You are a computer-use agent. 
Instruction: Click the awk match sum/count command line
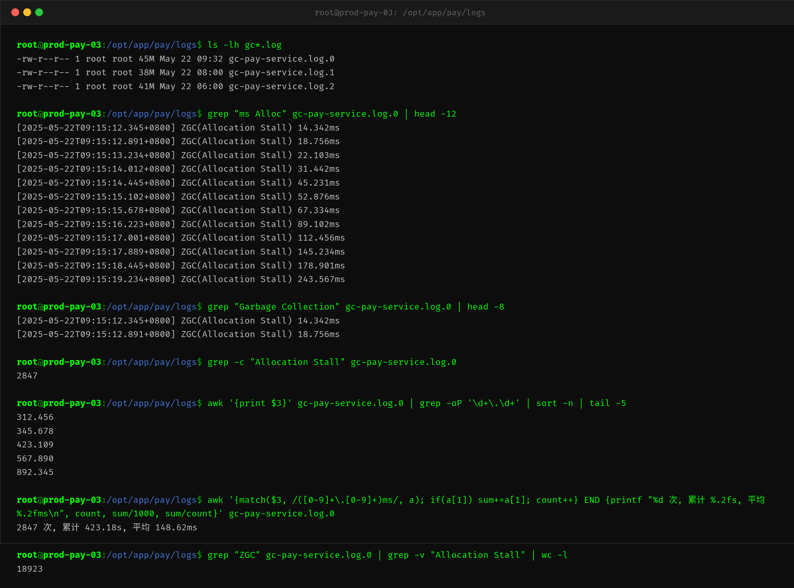point(391,507)
